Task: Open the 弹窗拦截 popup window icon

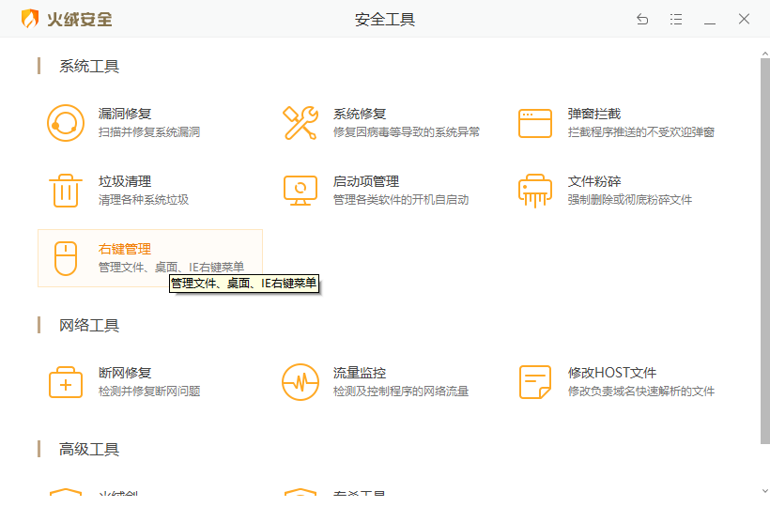Action: [535, 123]
